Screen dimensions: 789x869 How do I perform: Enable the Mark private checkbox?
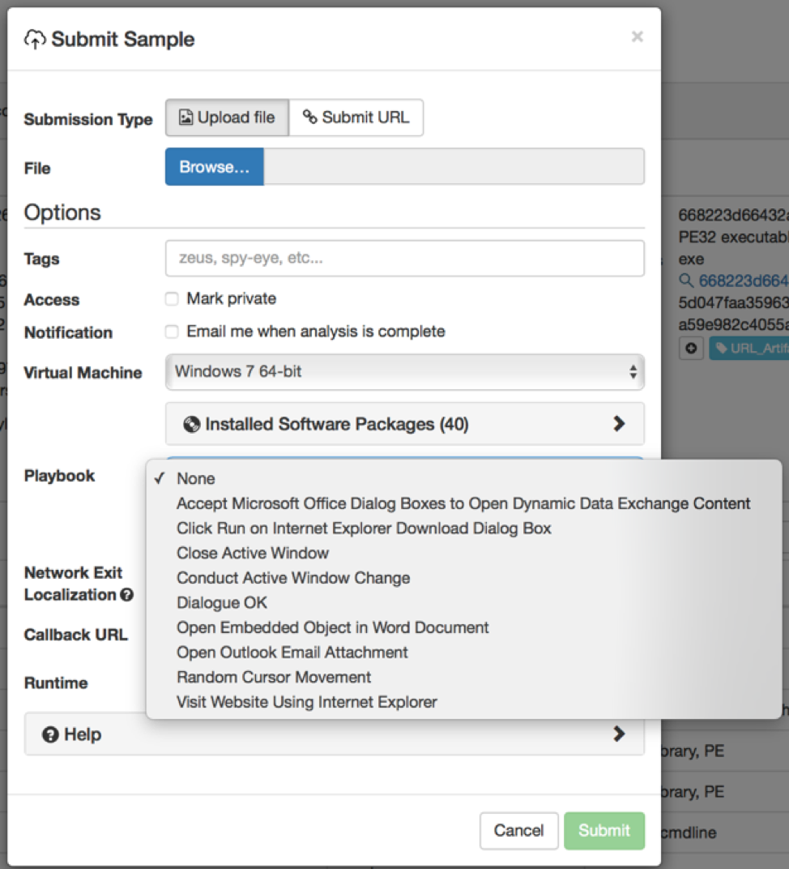tap(172, 299)
